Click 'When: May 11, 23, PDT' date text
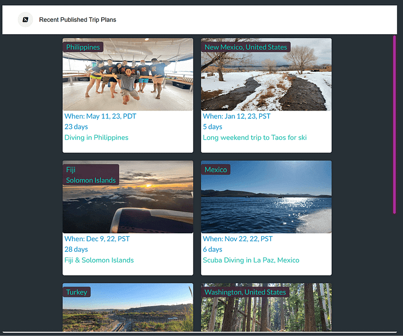This screenshot has height=336, width=403. [100, 116]
